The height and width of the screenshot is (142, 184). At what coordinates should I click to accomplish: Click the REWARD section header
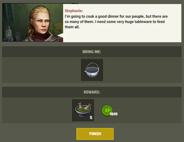pos(92,92)
